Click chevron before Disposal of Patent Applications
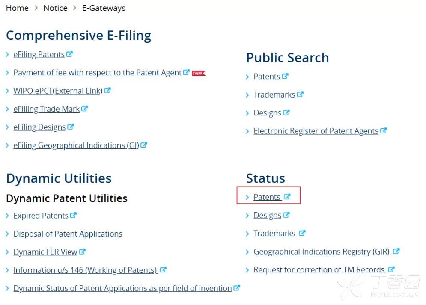 pyautogui.click(x=8, y=234)
